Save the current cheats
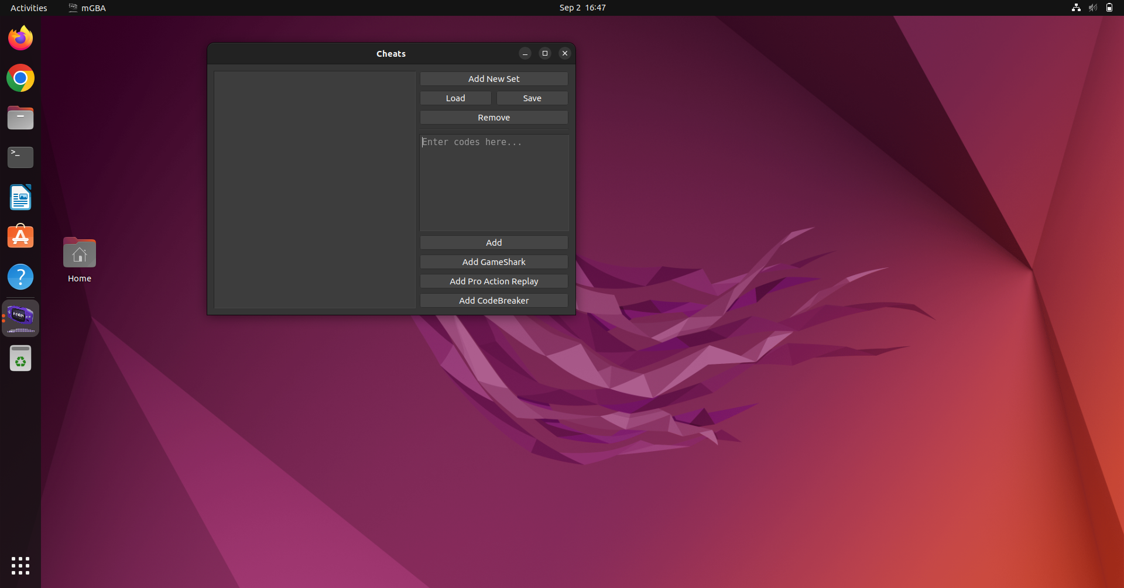The image size is (1124, 588). (x=532, y=98)
